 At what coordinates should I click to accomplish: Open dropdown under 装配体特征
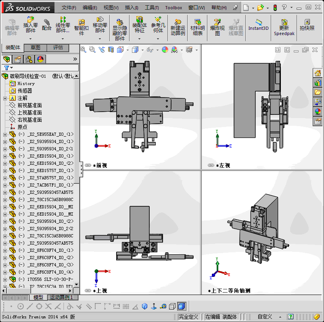(139, 39)
